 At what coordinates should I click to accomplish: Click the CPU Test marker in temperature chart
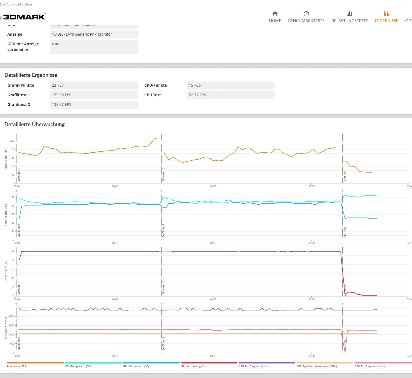point(345,232)
